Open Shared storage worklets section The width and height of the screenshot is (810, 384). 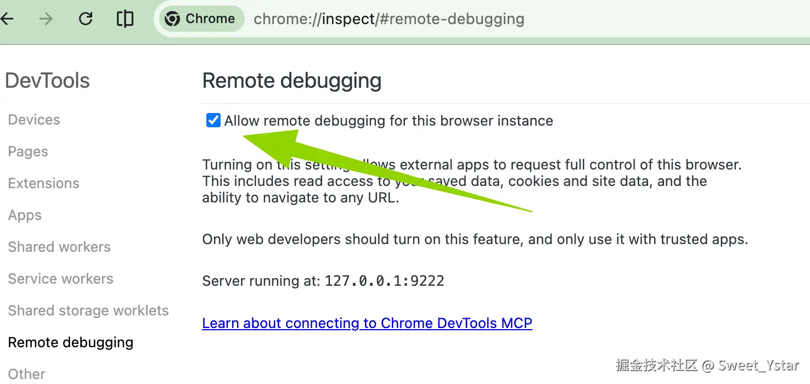pos(88,310)
